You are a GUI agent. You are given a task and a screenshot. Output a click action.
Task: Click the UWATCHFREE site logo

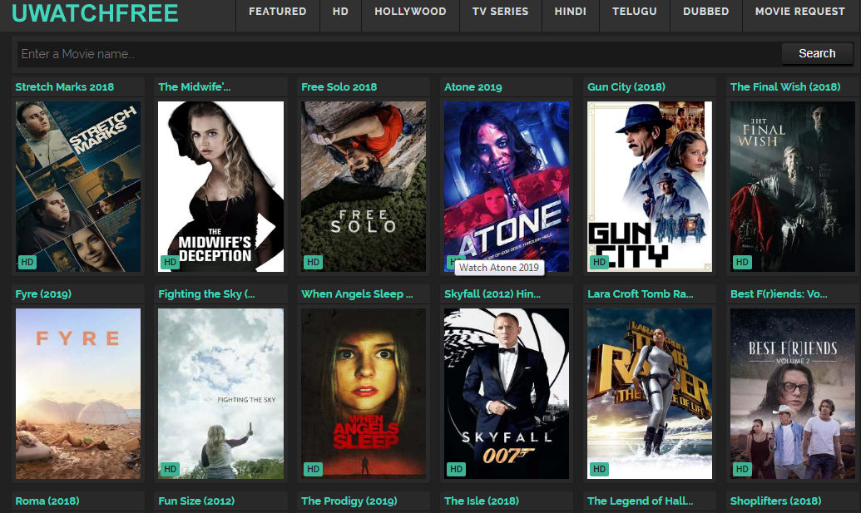click(x=95, y=12)
